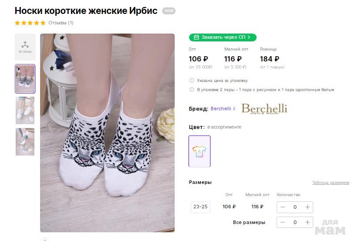Select the third product thumbnail
Screen dimensions: 352x241
pos(25,142)
